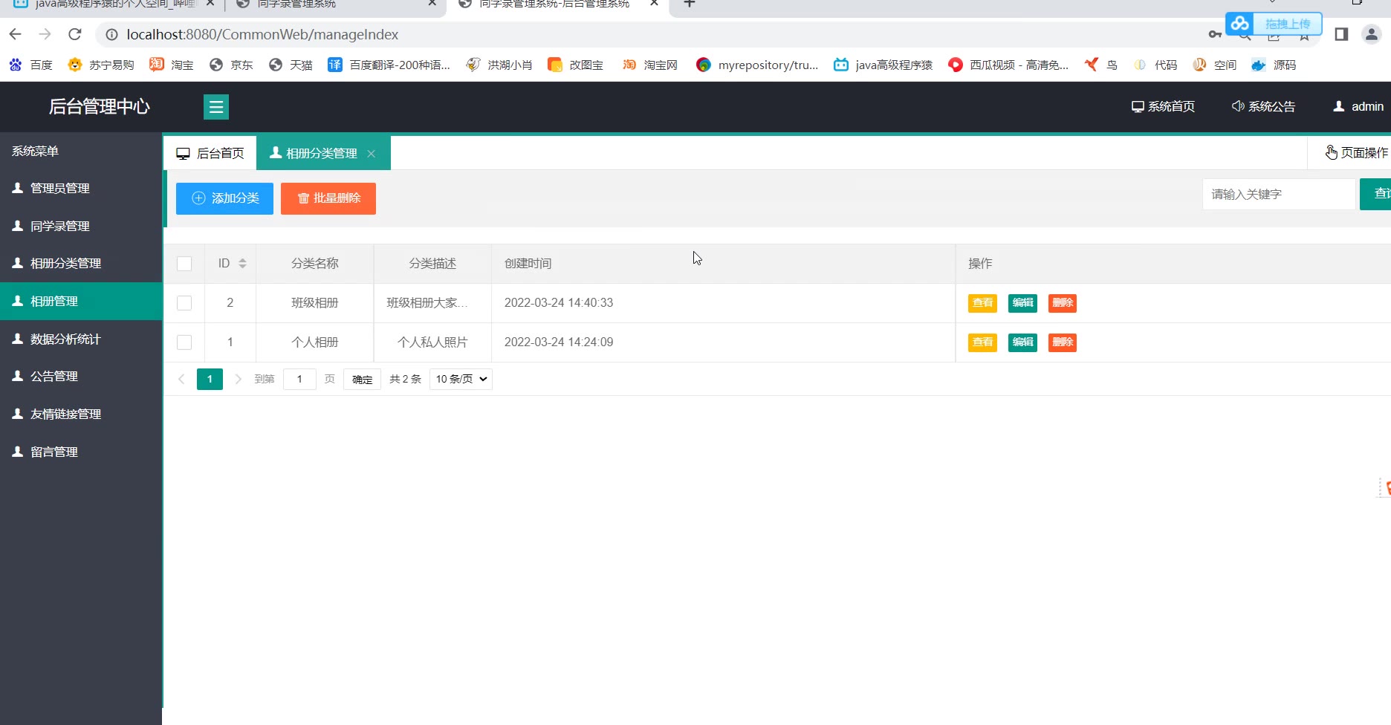Open the 源码 bookmark

[x=1274, y=65]
